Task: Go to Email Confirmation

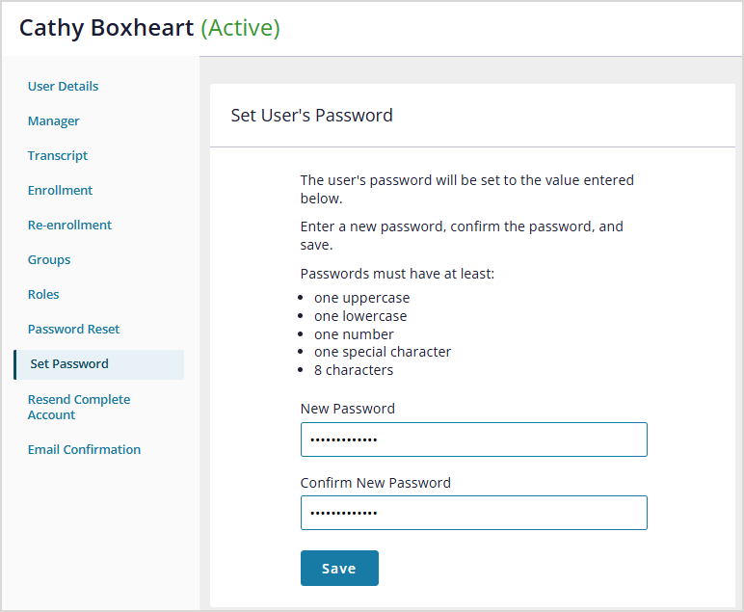Action: click(x=84, y=450)
